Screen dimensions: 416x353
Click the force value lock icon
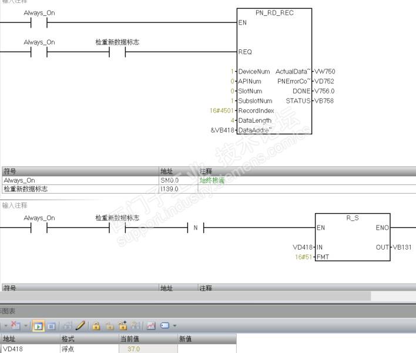(x=96, y=325)
